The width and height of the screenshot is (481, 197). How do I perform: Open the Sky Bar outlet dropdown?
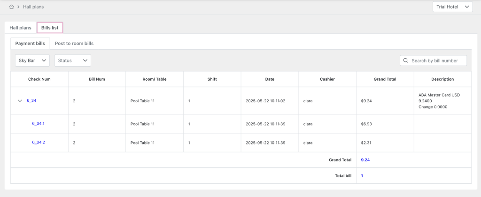point(32,61)
